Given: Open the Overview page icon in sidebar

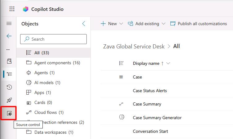Looking at the screenshot, I should [x=9, y=61].
